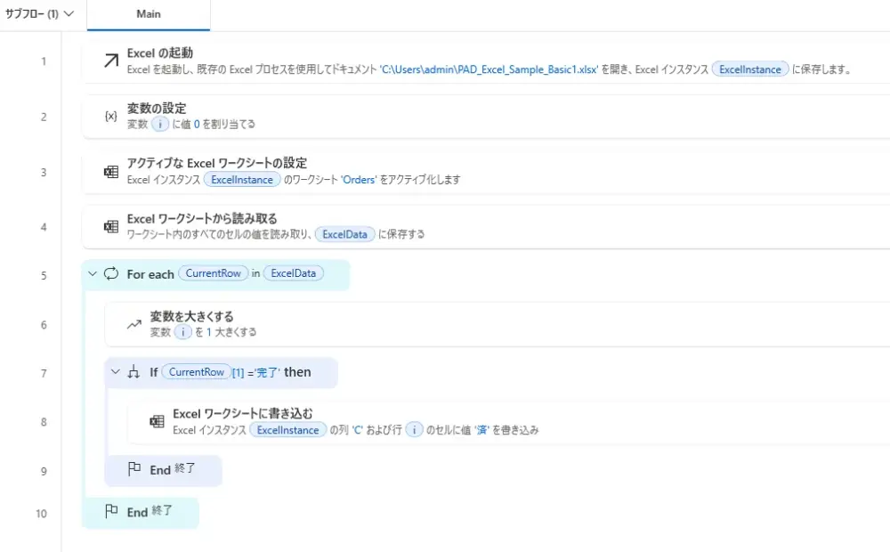Select line number 6 in the gutter
The width and height of the screenshot is (890, 552).
coord(44,325)
